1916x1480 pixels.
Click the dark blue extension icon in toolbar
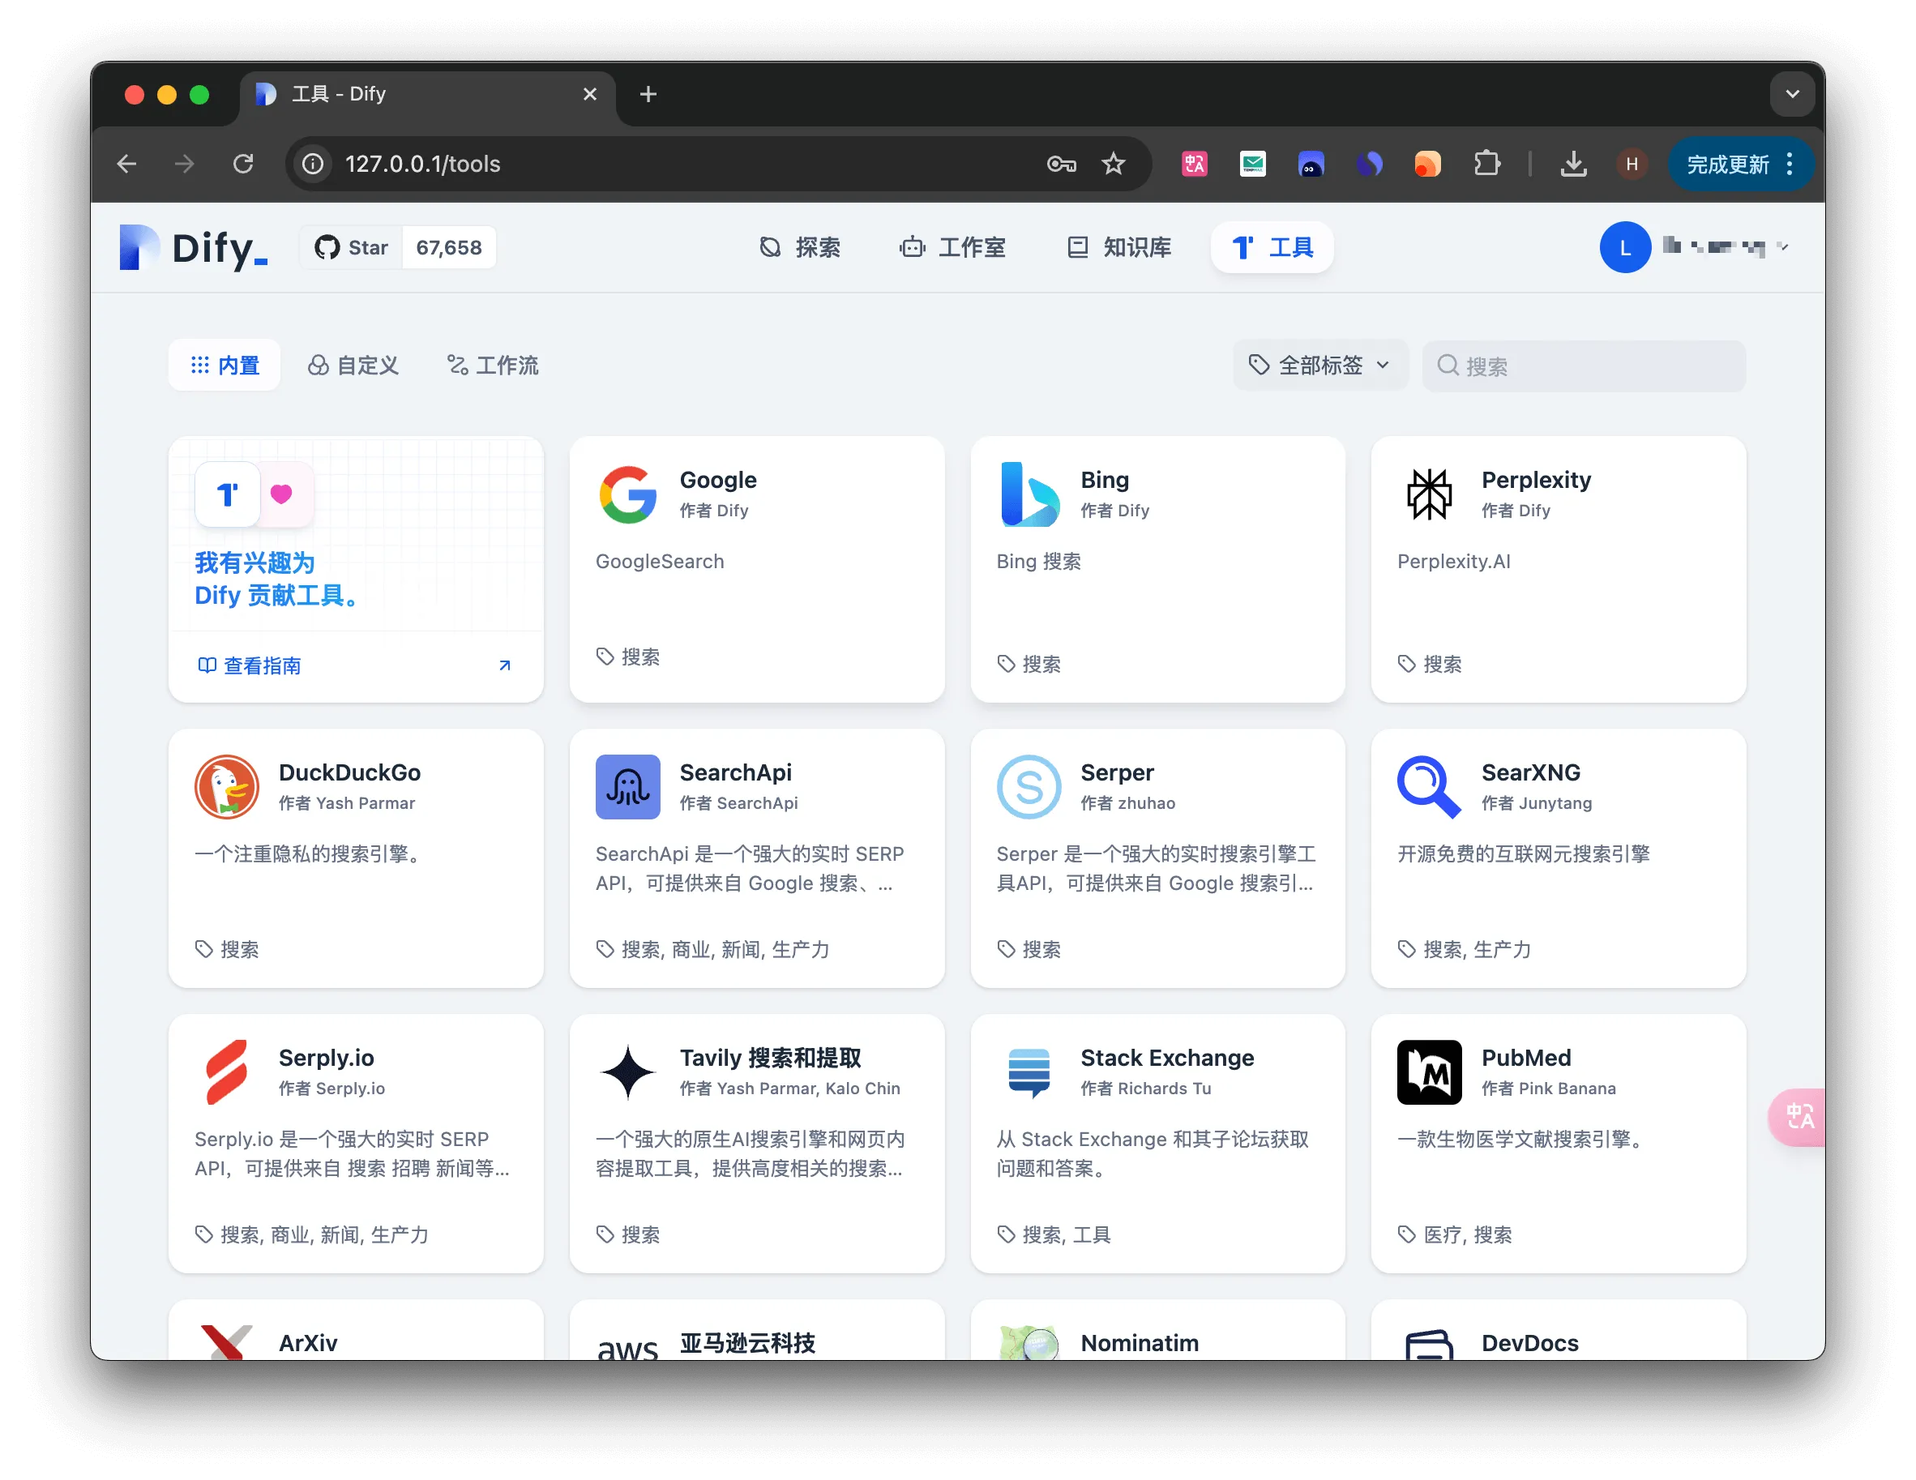[x=1369, y=164]
